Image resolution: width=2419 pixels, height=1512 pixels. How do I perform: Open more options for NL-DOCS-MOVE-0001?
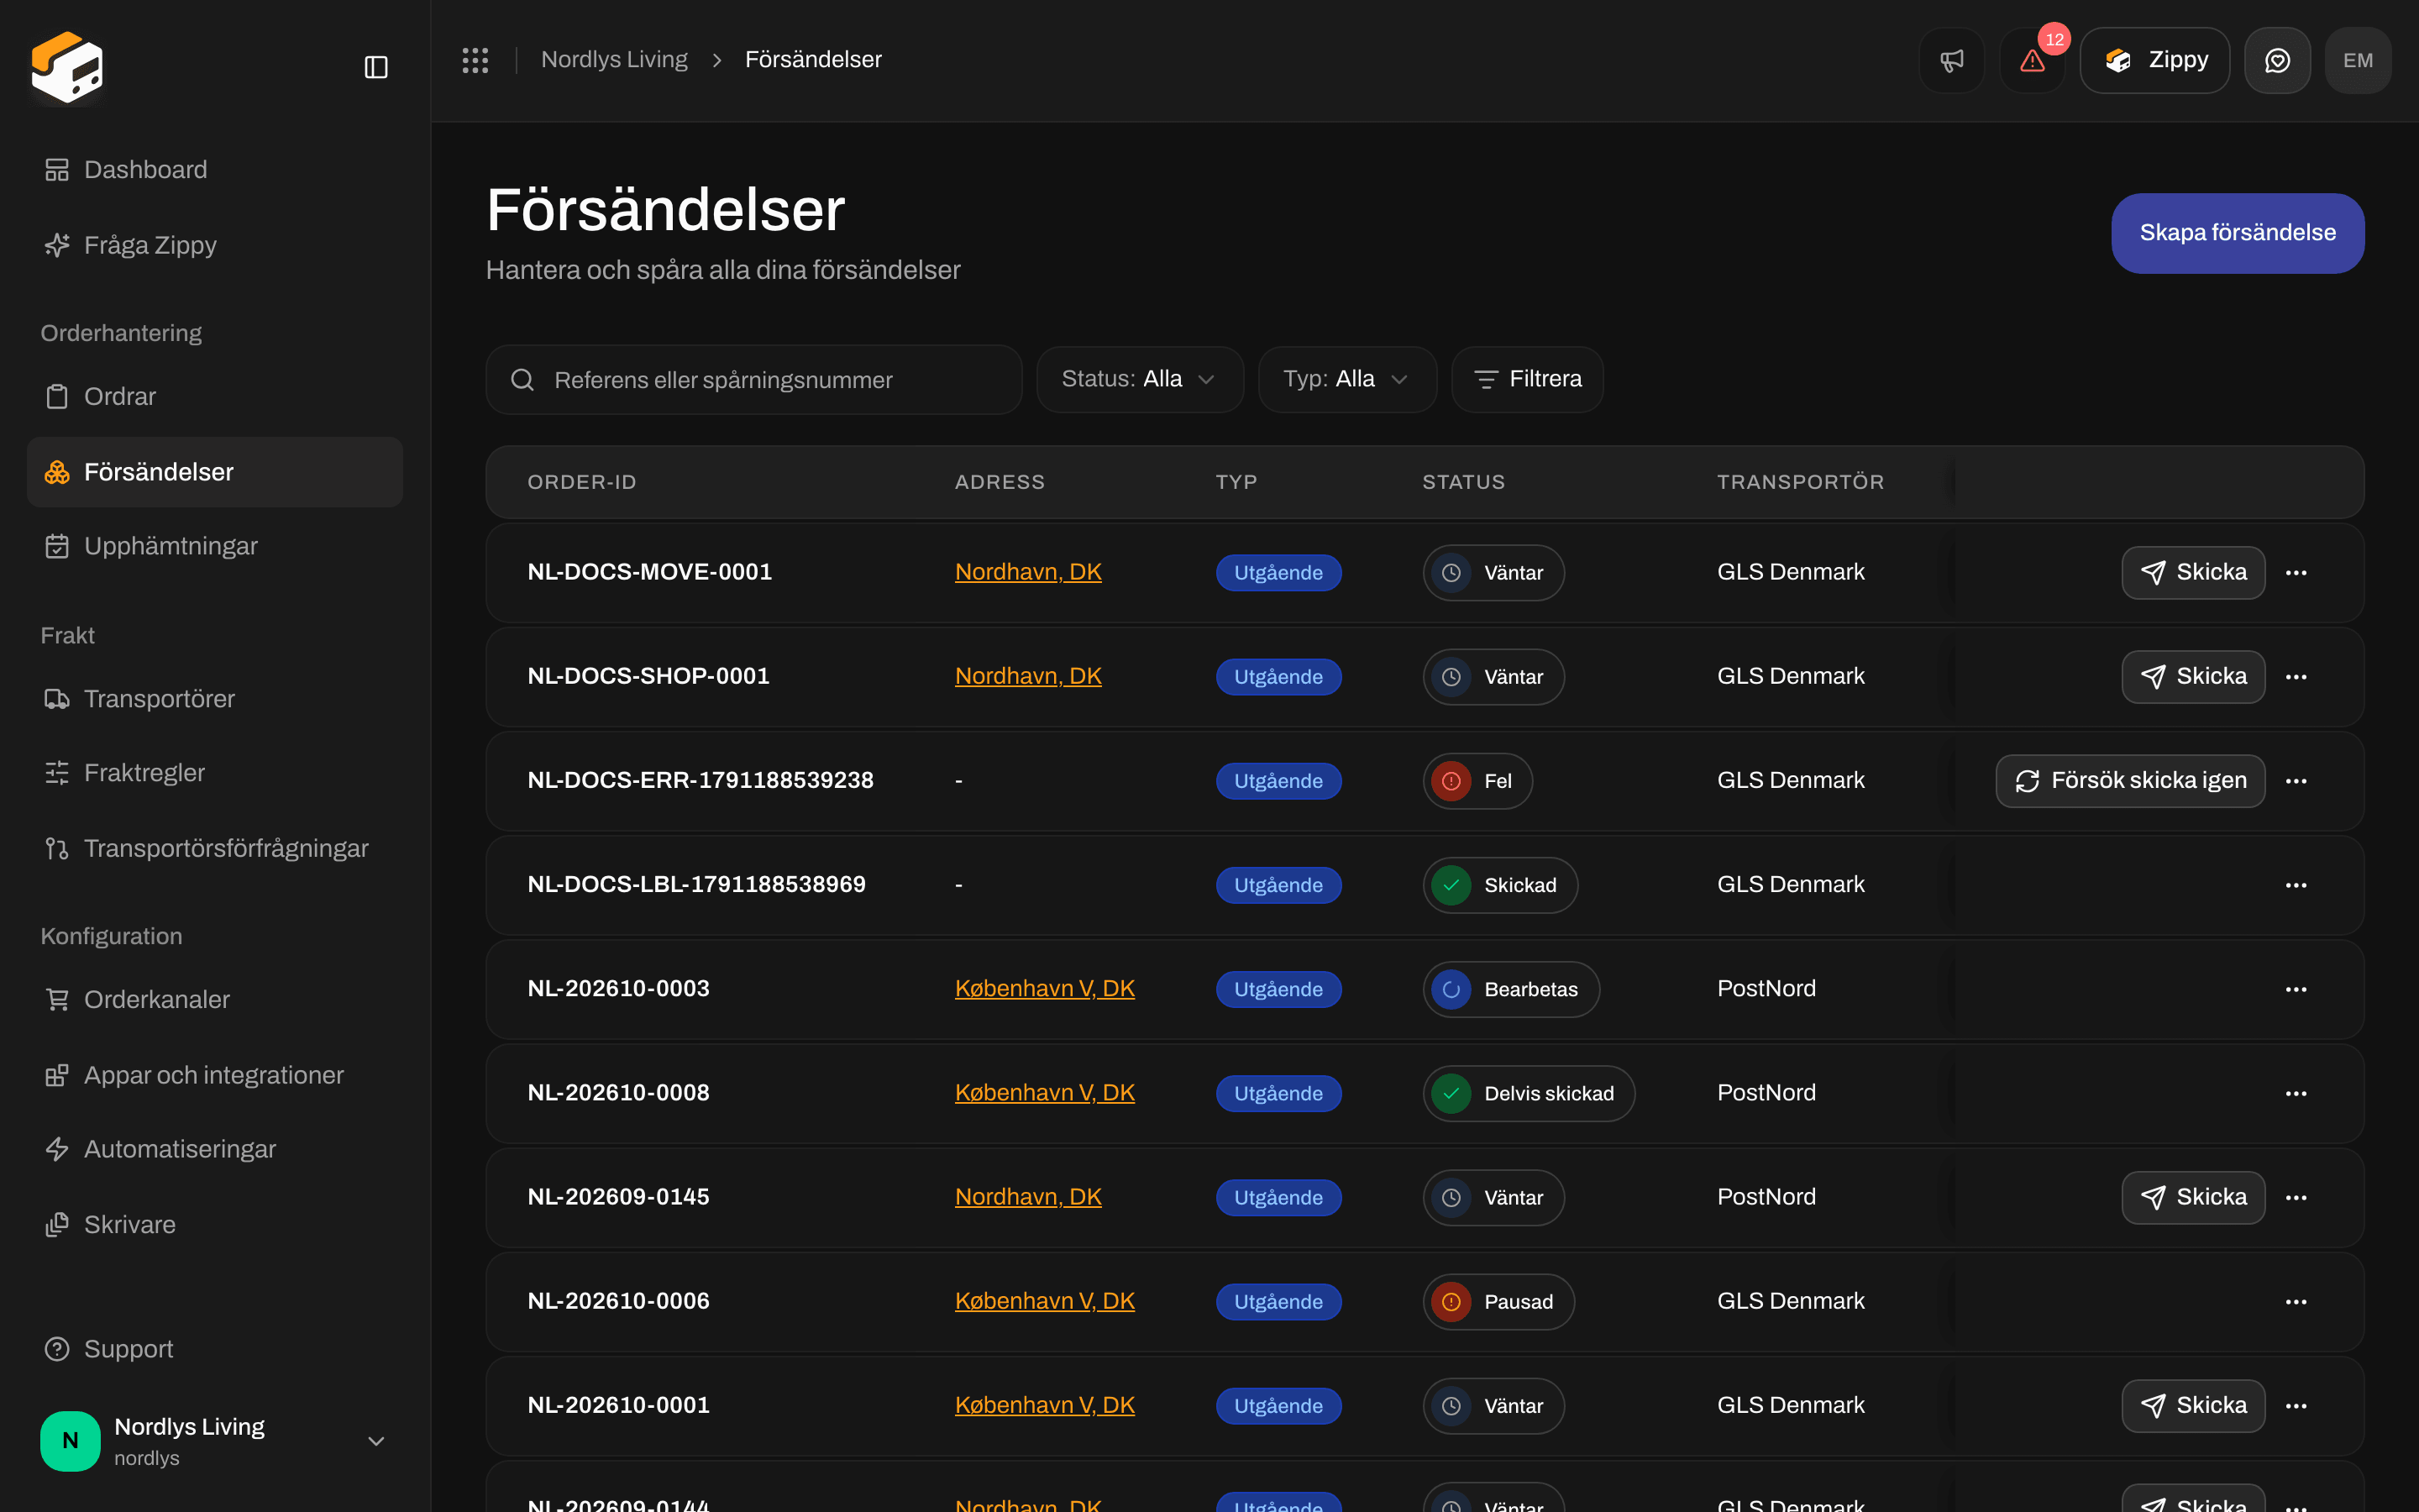coord(2296,573)
